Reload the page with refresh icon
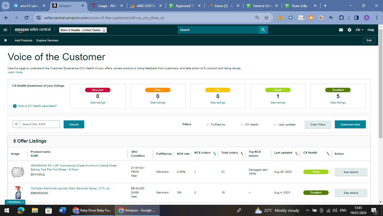 tap(26, 18)
